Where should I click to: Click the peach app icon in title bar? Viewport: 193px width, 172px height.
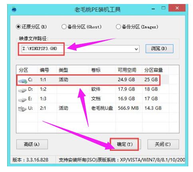tap(14, 9)
